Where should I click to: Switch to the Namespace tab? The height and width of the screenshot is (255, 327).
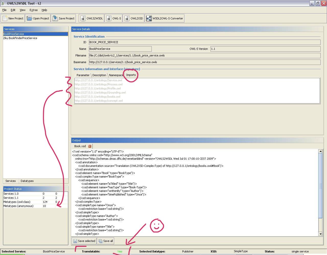coord(116,75)
